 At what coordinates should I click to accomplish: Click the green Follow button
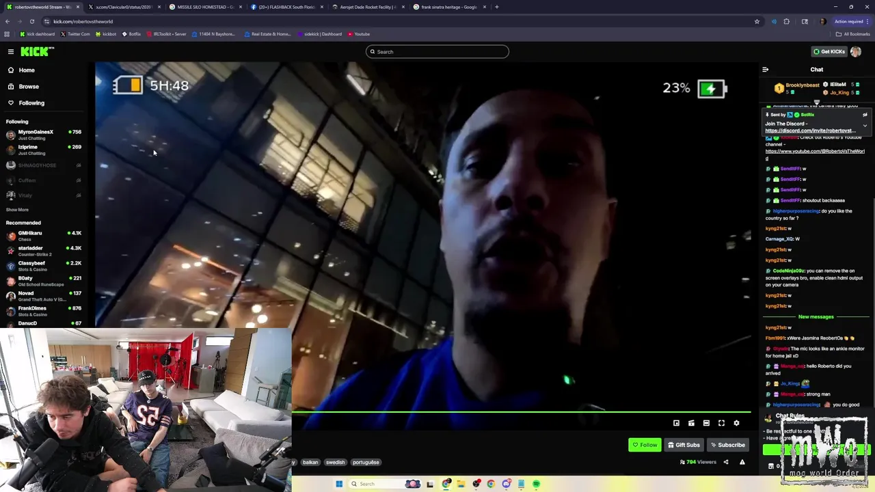pyautogui.click(x=645, y=445)
